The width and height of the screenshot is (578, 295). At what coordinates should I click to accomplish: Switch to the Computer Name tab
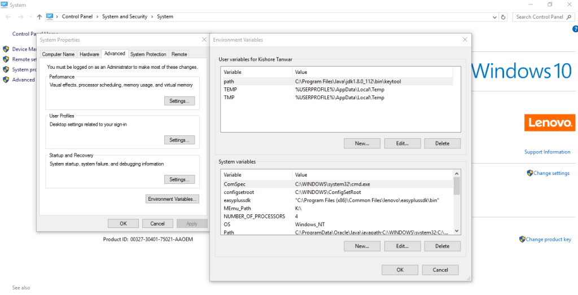pyautogui.click(x=58, y=54)
